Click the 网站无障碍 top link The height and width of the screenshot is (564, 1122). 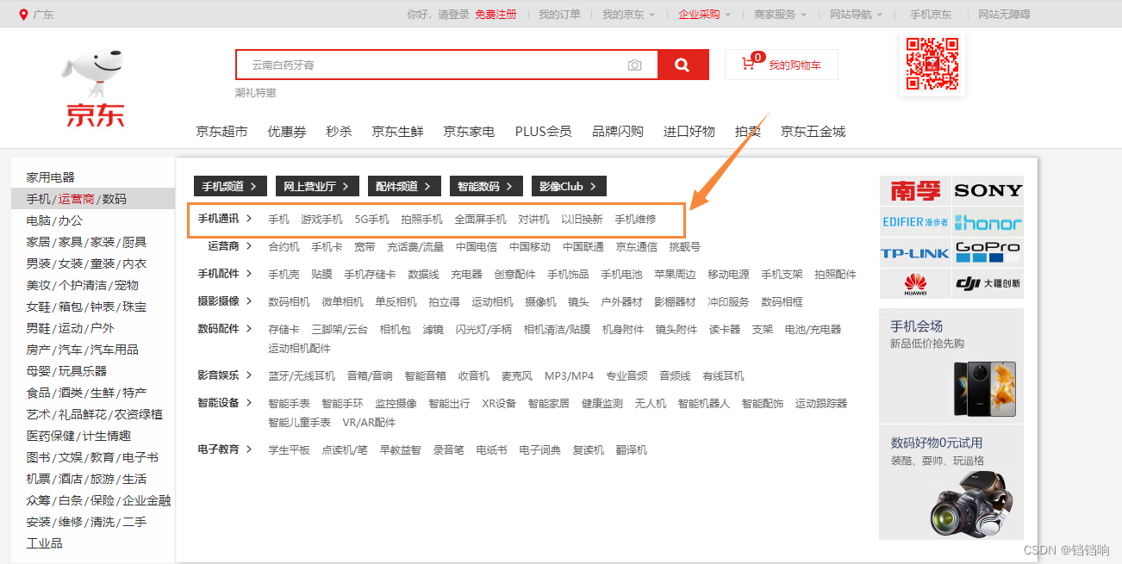[x=1004, y=15]
